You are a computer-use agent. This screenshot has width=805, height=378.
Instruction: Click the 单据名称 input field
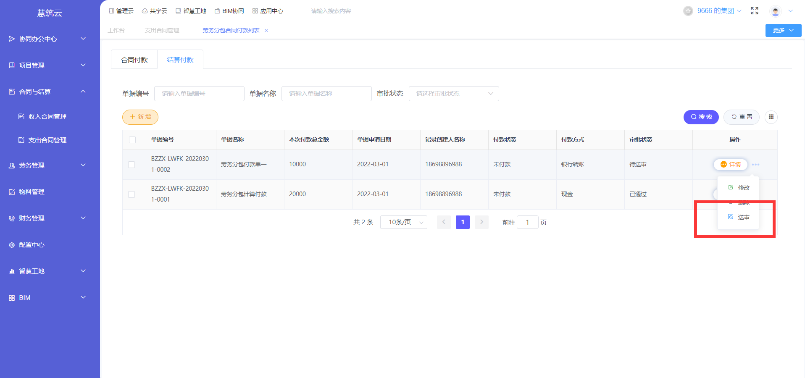point(326,94)
